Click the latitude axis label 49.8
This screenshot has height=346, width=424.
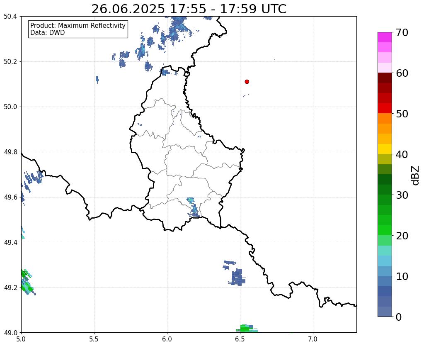click(10, 152)
